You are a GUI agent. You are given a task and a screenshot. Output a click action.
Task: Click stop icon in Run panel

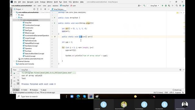click(x=14, y=78)
